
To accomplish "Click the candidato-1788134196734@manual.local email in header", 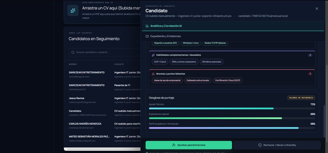I will [x=263, y=16].
